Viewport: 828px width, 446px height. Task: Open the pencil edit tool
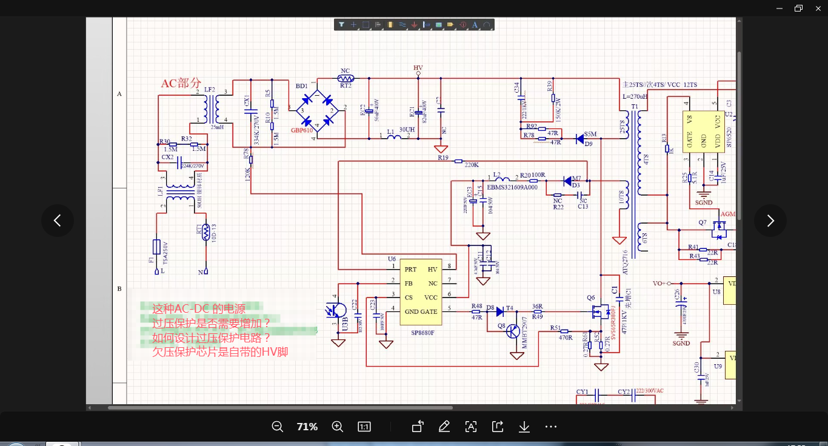tap(444, 427)
